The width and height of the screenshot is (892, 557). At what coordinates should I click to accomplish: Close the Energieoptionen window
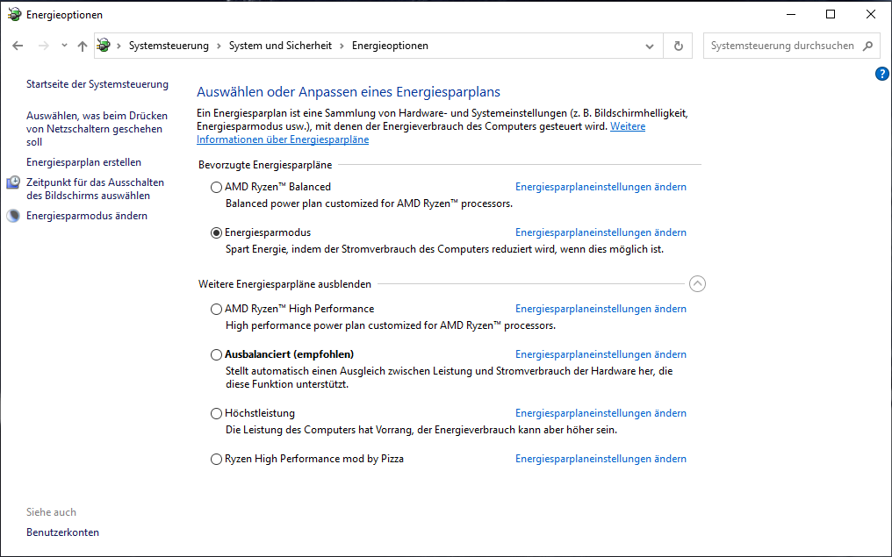tap(870, 14)
